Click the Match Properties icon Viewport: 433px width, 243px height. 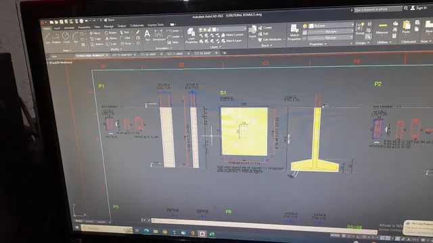click(294, 32)
